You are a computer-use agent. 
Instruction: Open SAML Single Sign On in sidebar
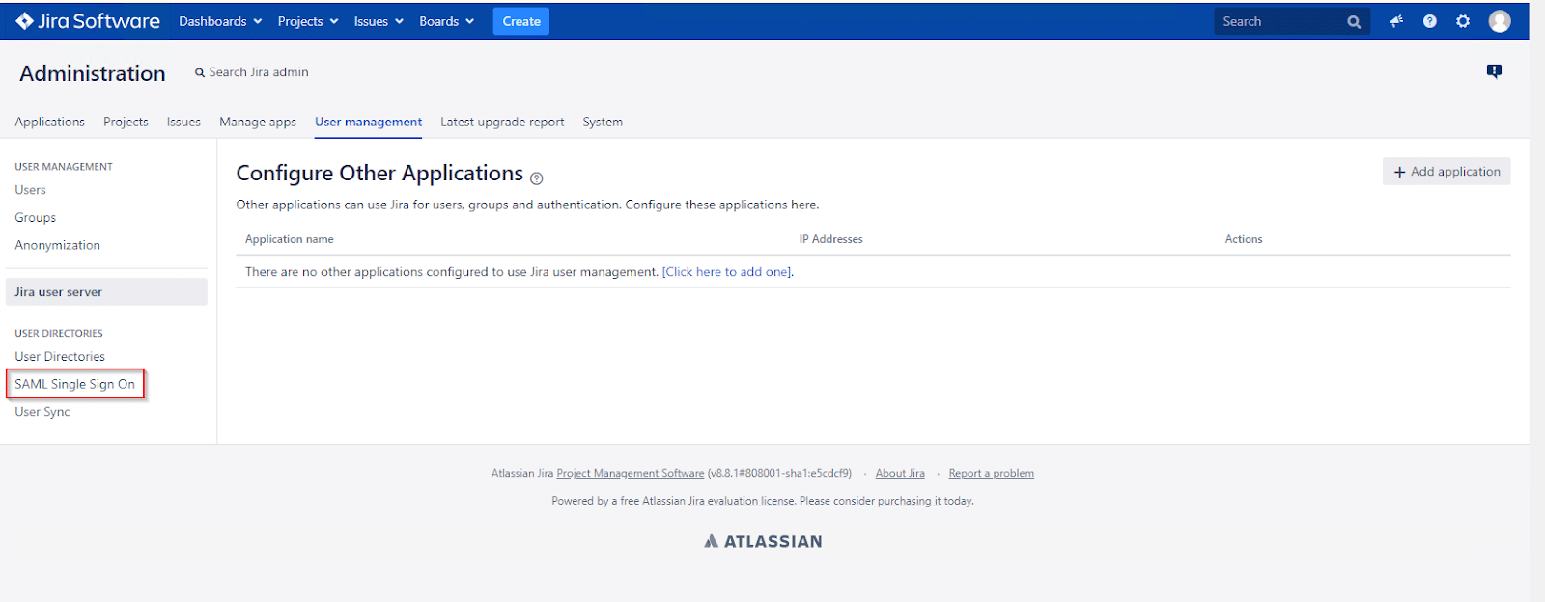pos(75,384)
